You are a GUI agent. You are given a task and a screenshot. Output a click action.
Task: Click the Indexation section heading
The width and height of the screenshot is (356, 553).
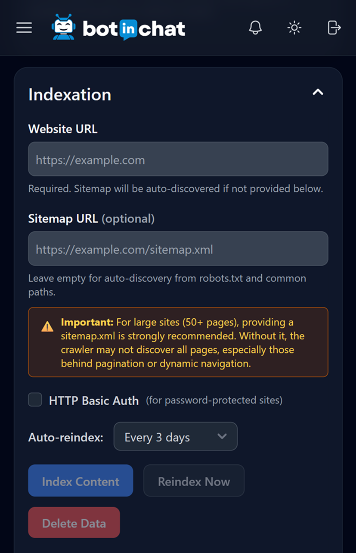coord(70,95)
